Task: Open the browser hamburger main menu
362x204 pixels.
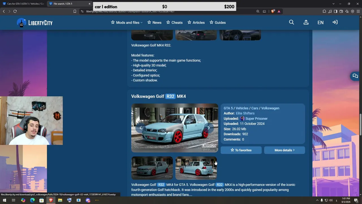Action: coord(358,11)
